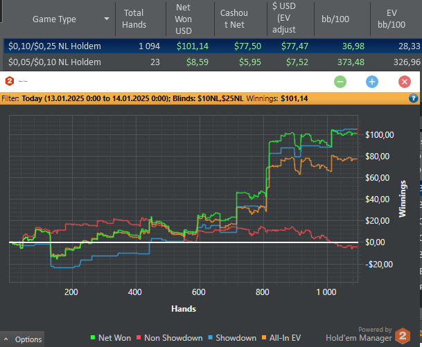Toggle the orange All-In EV legend swatch

[x=264, y=337]
